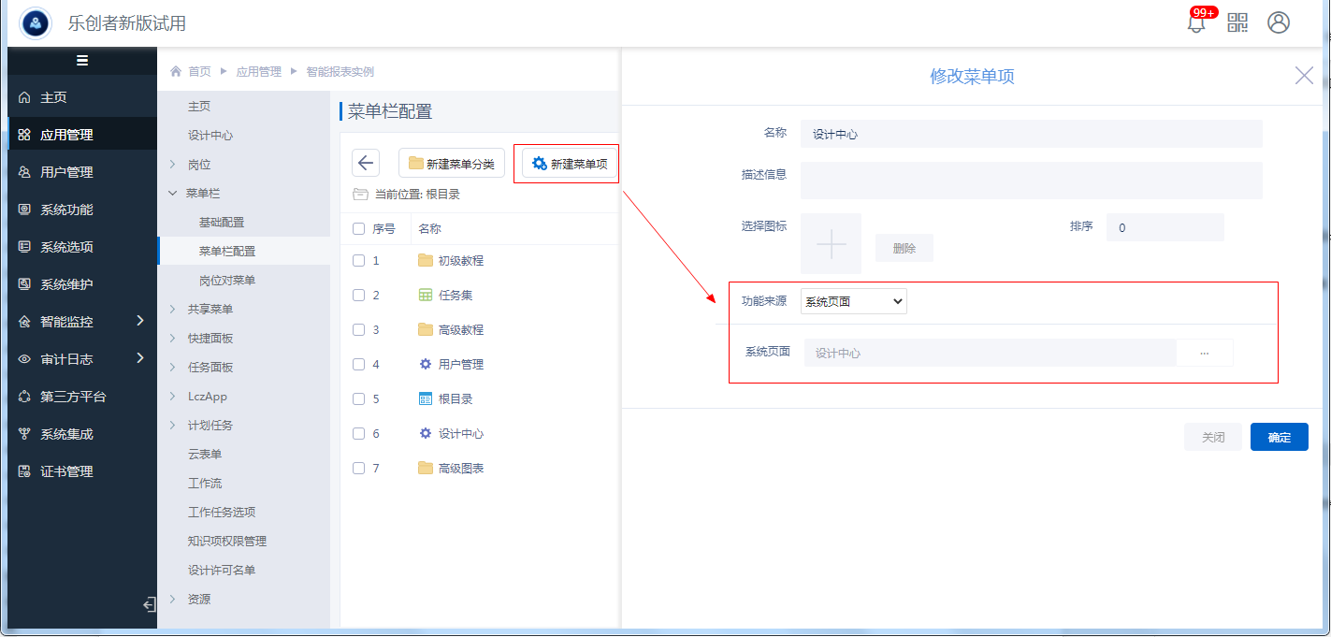Expand the 共享菜单 tree node
Screen dimensions: 1331x637
172,310
